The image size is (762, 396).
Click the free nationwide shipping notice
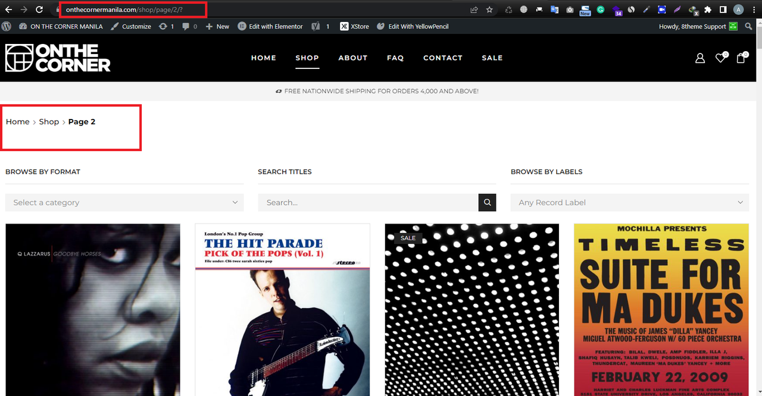tap(377, 91)
